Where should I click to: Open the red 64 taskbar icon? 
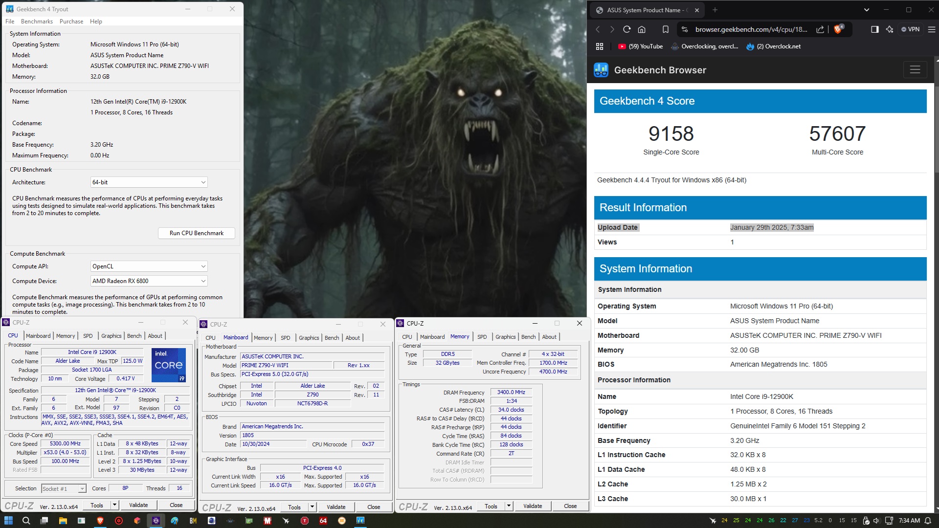point(323,521)
